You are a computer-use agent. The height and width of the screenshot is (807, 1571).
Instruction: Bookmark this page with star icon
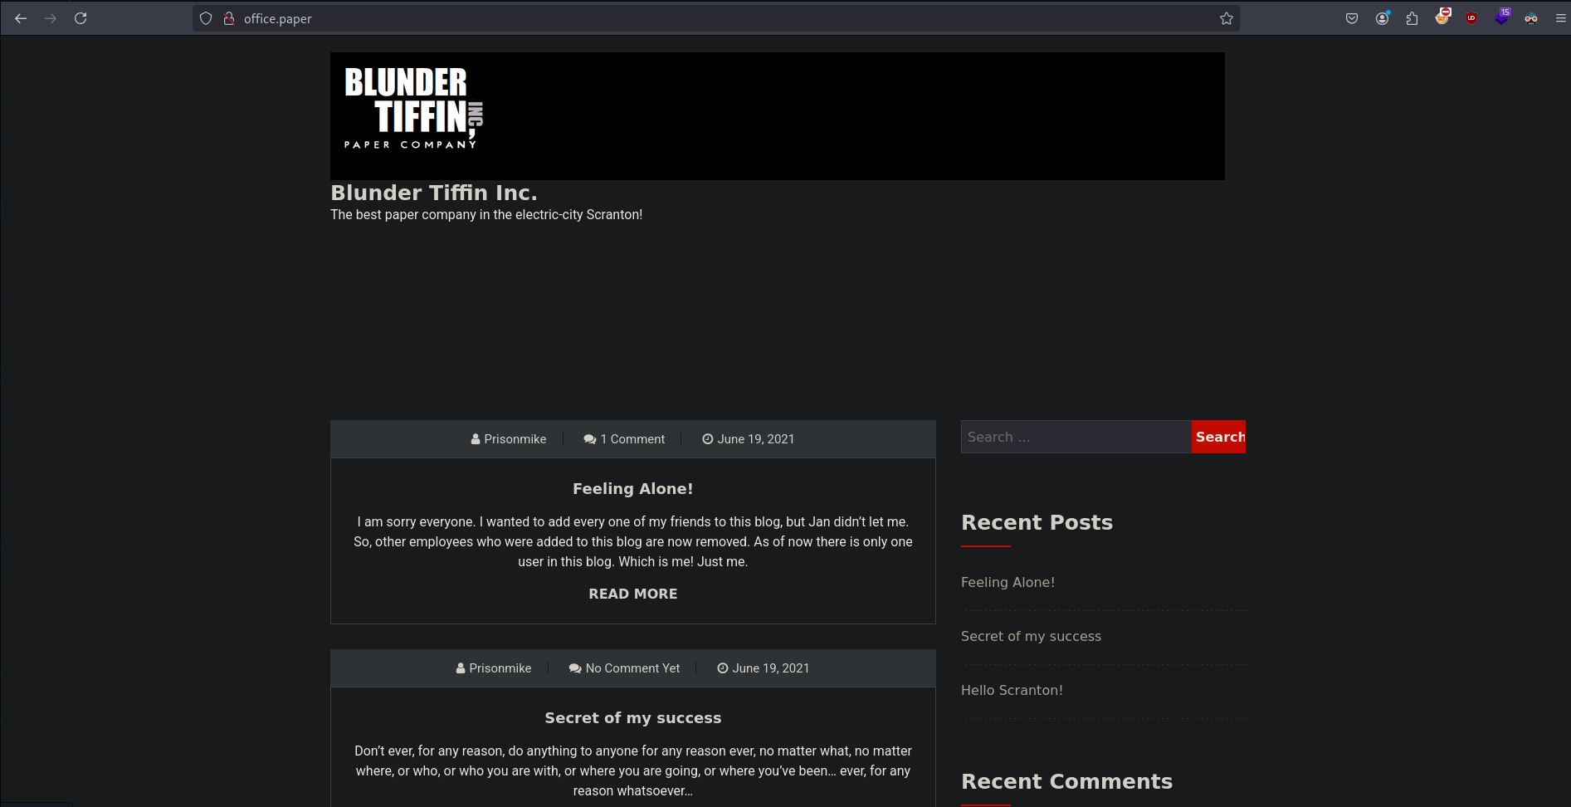(x=1227, y=18)
